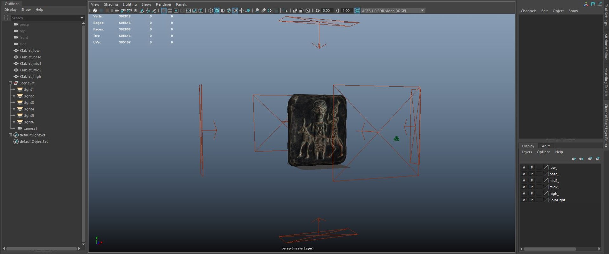The height and width of the screenshot is (254, 609).
Task: Switch to the Anim layer tab
Action: (546, 146)
